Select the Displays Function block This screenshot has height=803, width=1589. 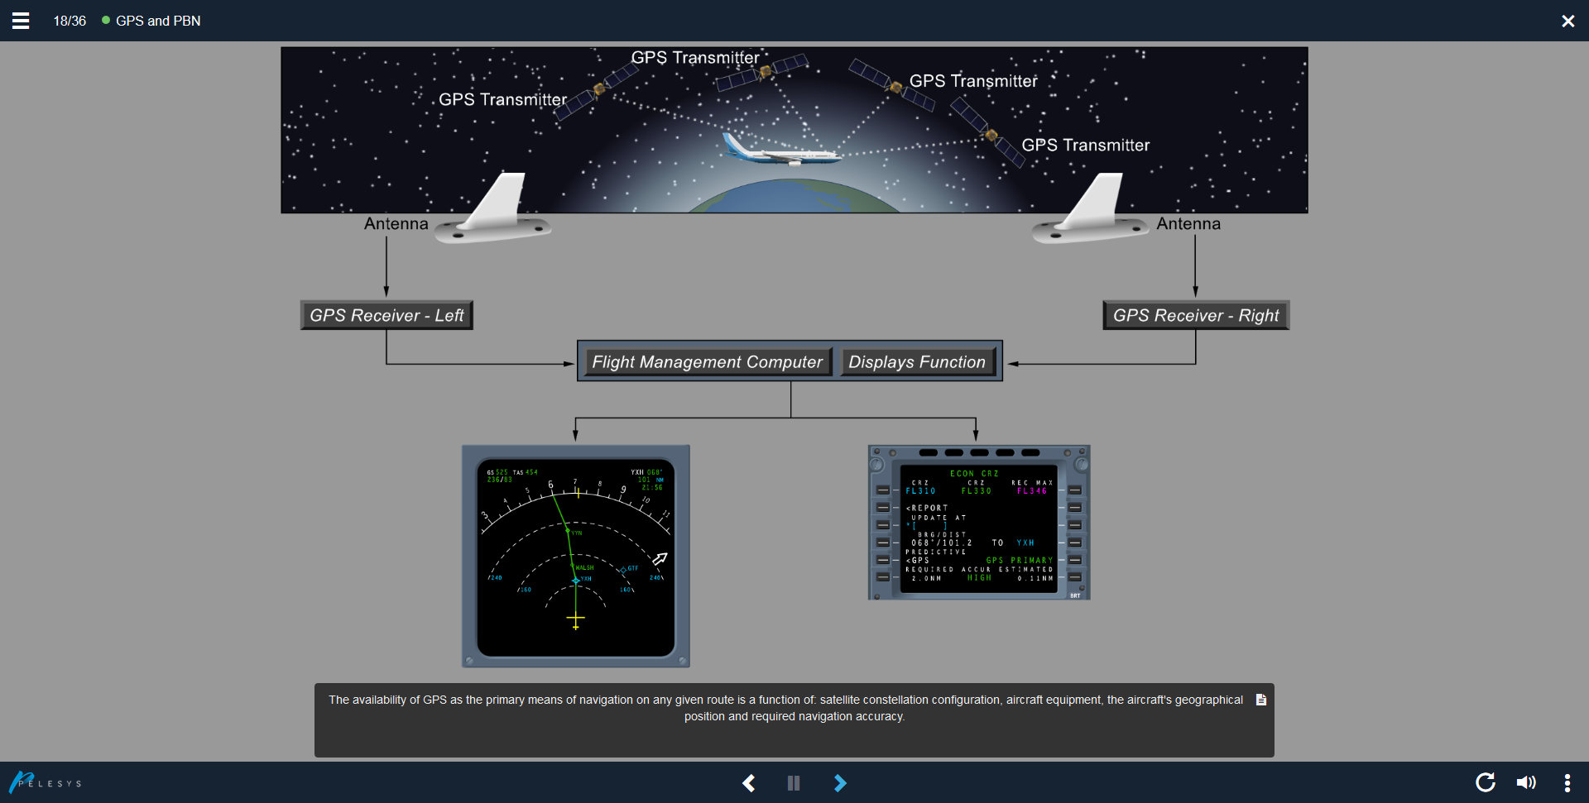coord(917,361)
